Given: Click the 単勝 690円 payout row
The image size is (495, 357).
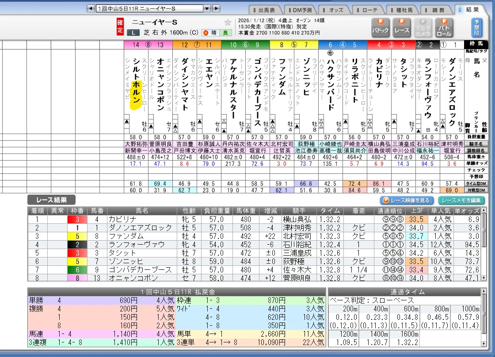Looking at the screenshot, I should [x=102, y=300].
